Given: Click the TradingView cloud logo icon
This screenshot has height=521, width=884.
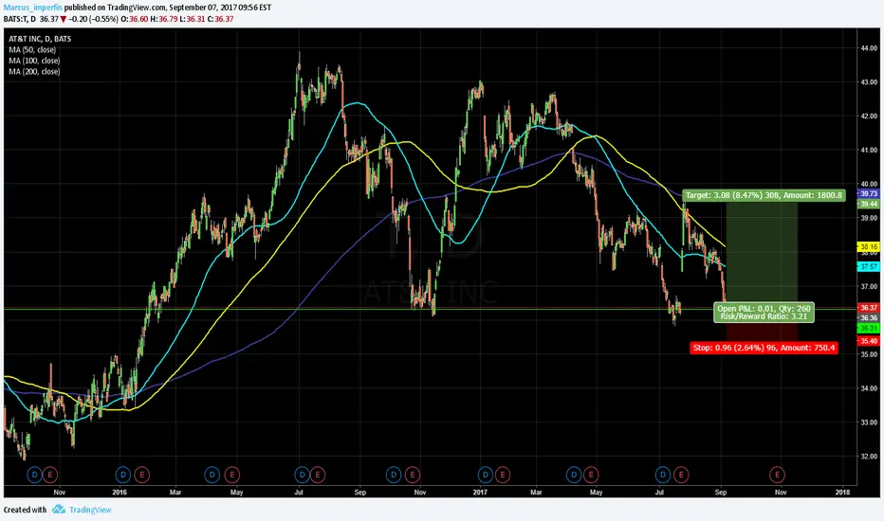Looking at the screenshot, I should click(59, 510).
